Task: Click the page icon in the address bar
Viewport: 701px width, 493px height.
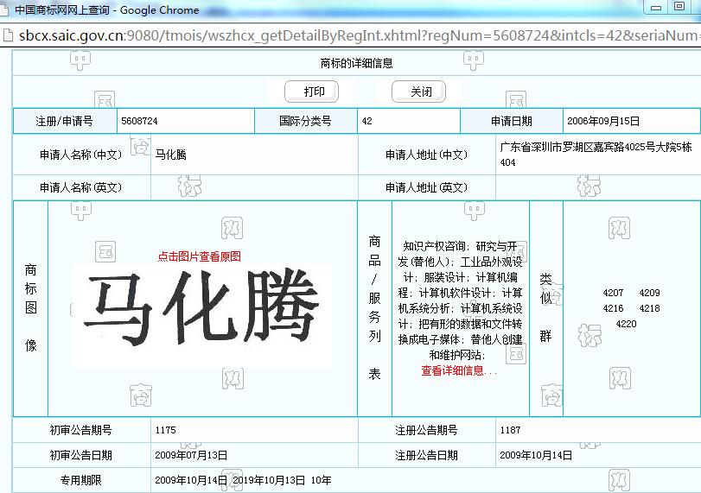Action: point(7,35)
